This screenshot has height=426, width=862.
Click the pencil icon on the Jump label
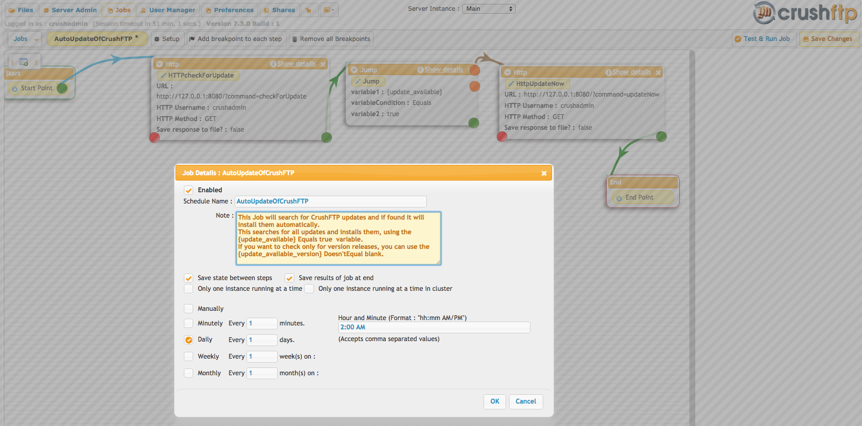click(358, 81)
